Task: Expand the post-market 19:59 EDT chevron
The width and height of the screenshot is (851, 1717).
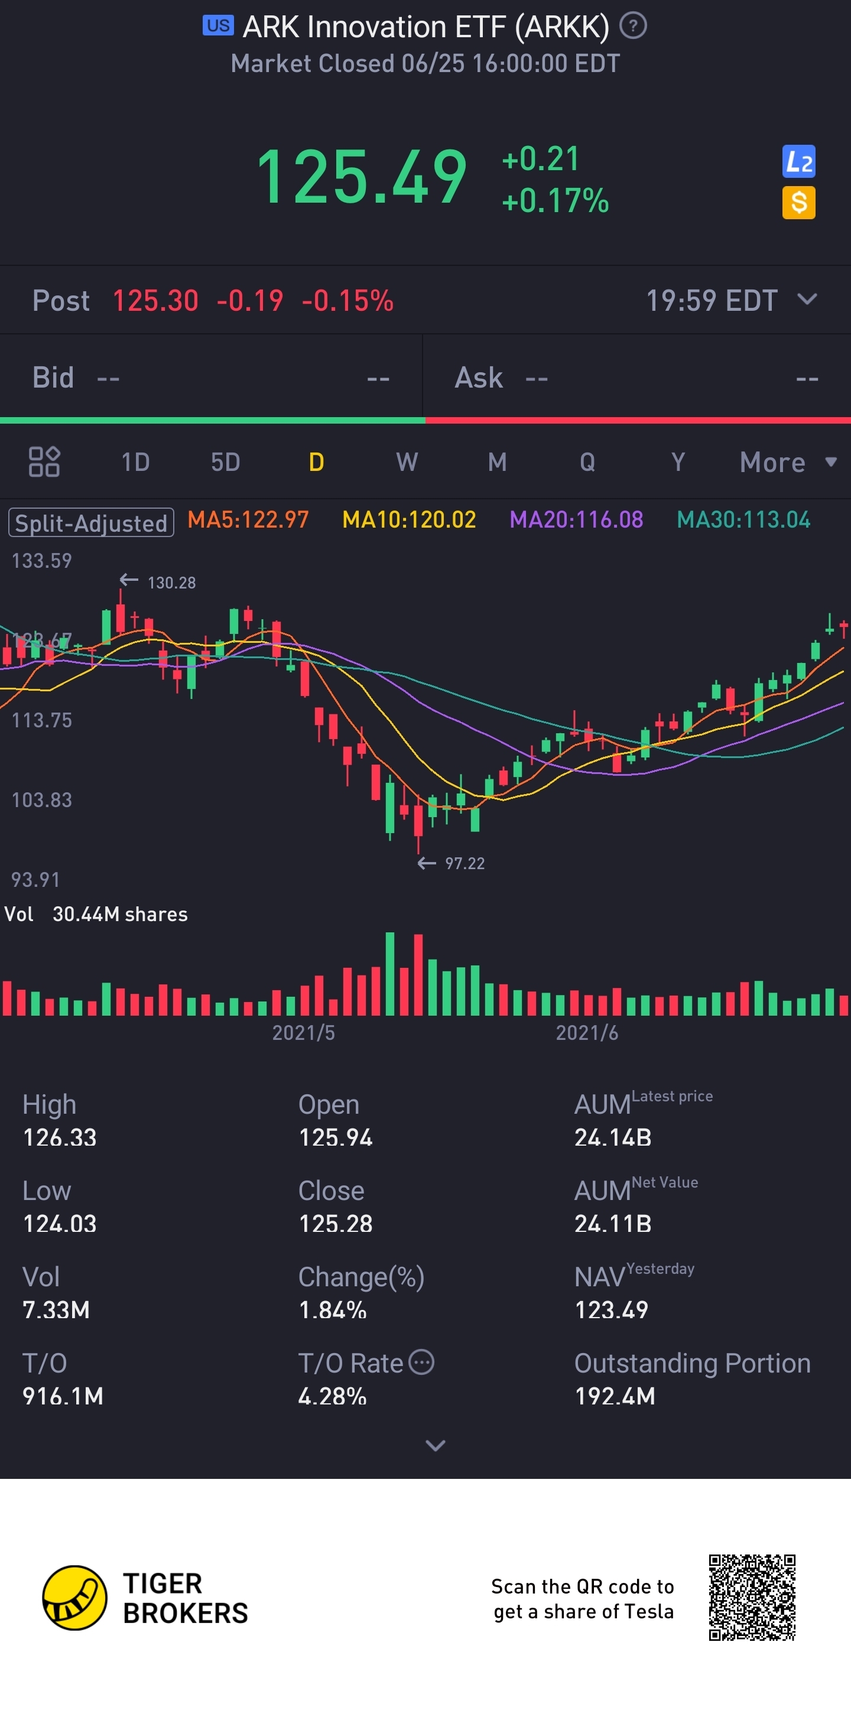Action: 807,300
